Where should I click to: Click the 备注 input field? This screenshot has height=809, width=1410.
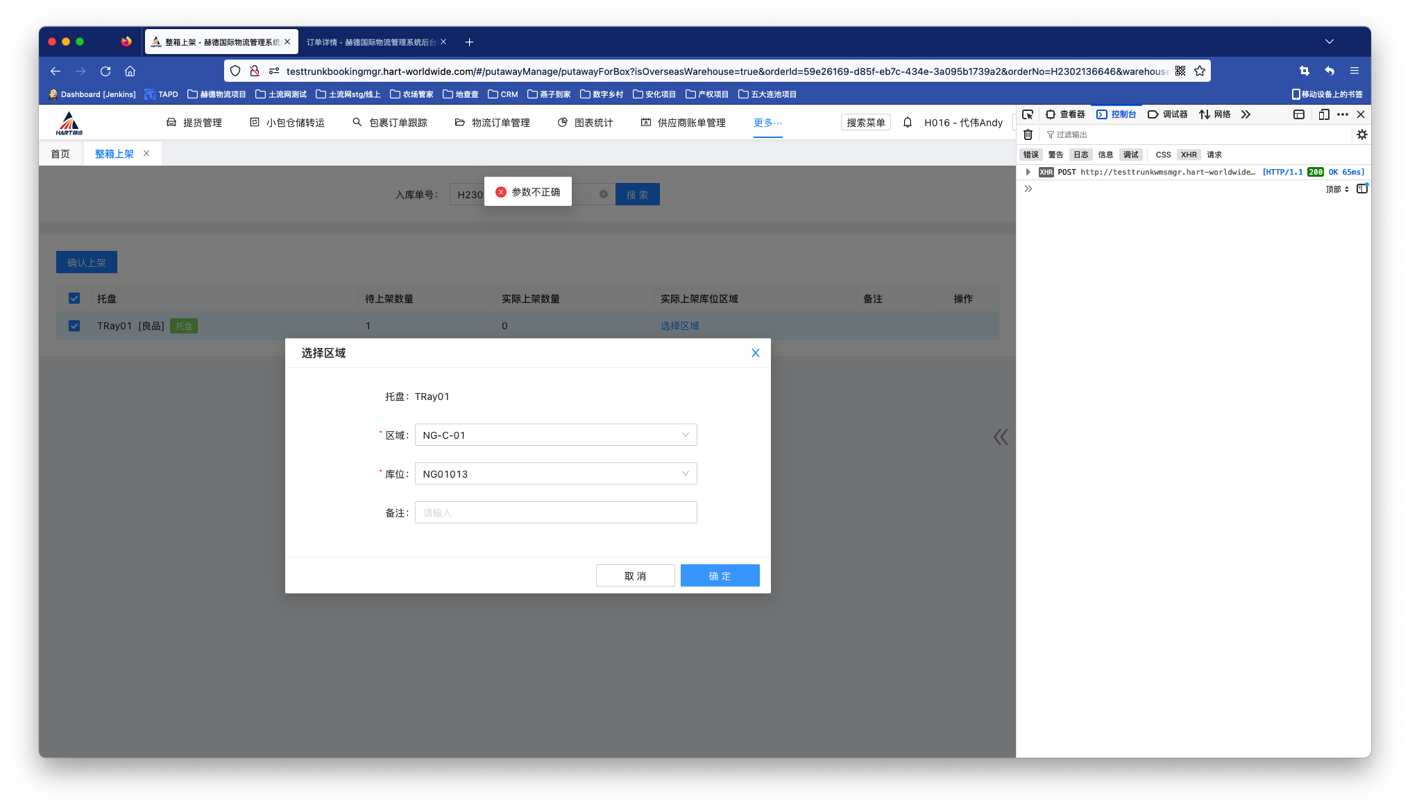(555, 512)
